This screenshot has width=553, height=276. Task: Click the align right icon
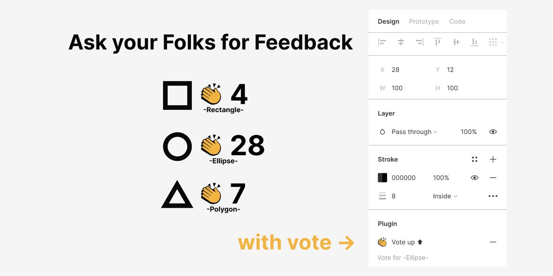[x=419, y=42]
